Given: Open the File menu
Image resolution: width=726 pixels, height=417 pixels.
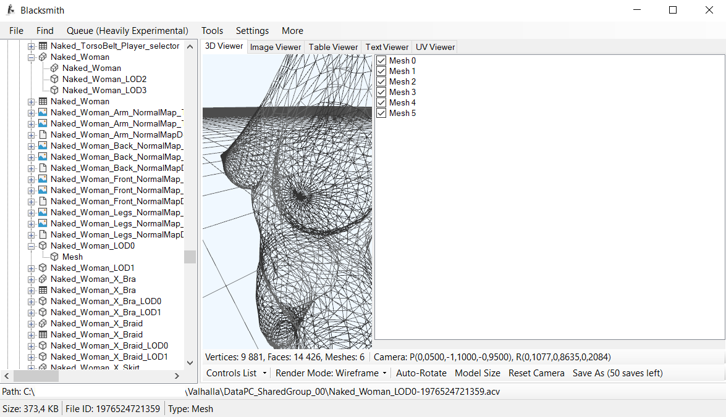Looking at the screenshot, I should [16, 30].
